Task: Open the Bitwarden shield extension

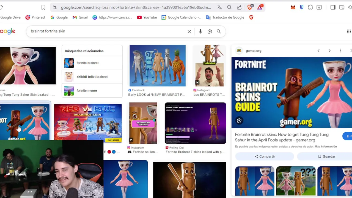Action: (x=302, y=7)
